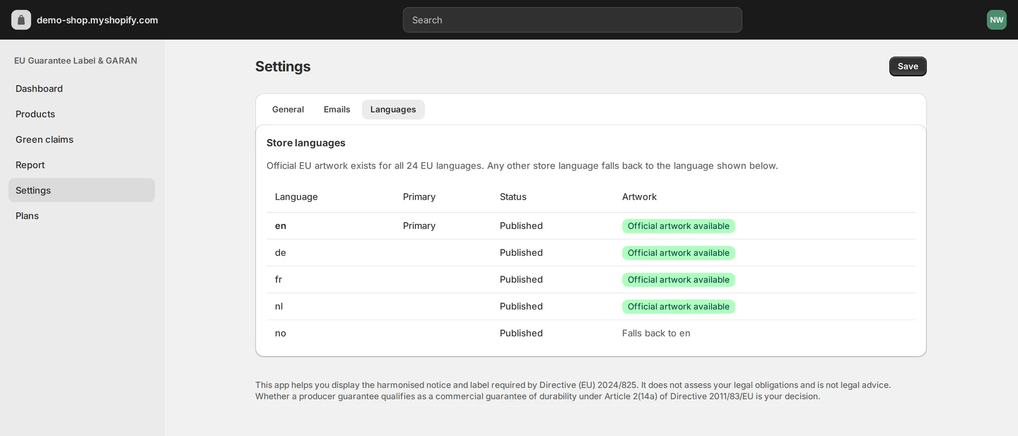This screenshot has height=436, width=1018.
Task: Open Plans in the sidebar
Action: pyautogui.click(x=81, y=216)
